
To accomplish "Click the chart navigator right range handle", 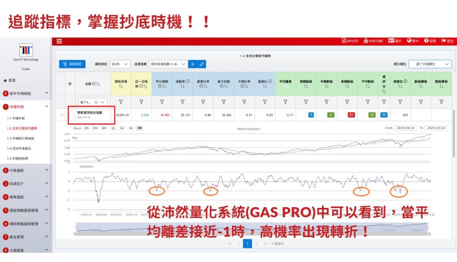I will [427, 227].
